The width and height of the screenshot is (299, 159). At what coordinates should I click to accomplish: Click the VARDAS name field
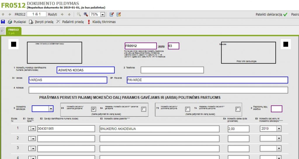point(68,80)
